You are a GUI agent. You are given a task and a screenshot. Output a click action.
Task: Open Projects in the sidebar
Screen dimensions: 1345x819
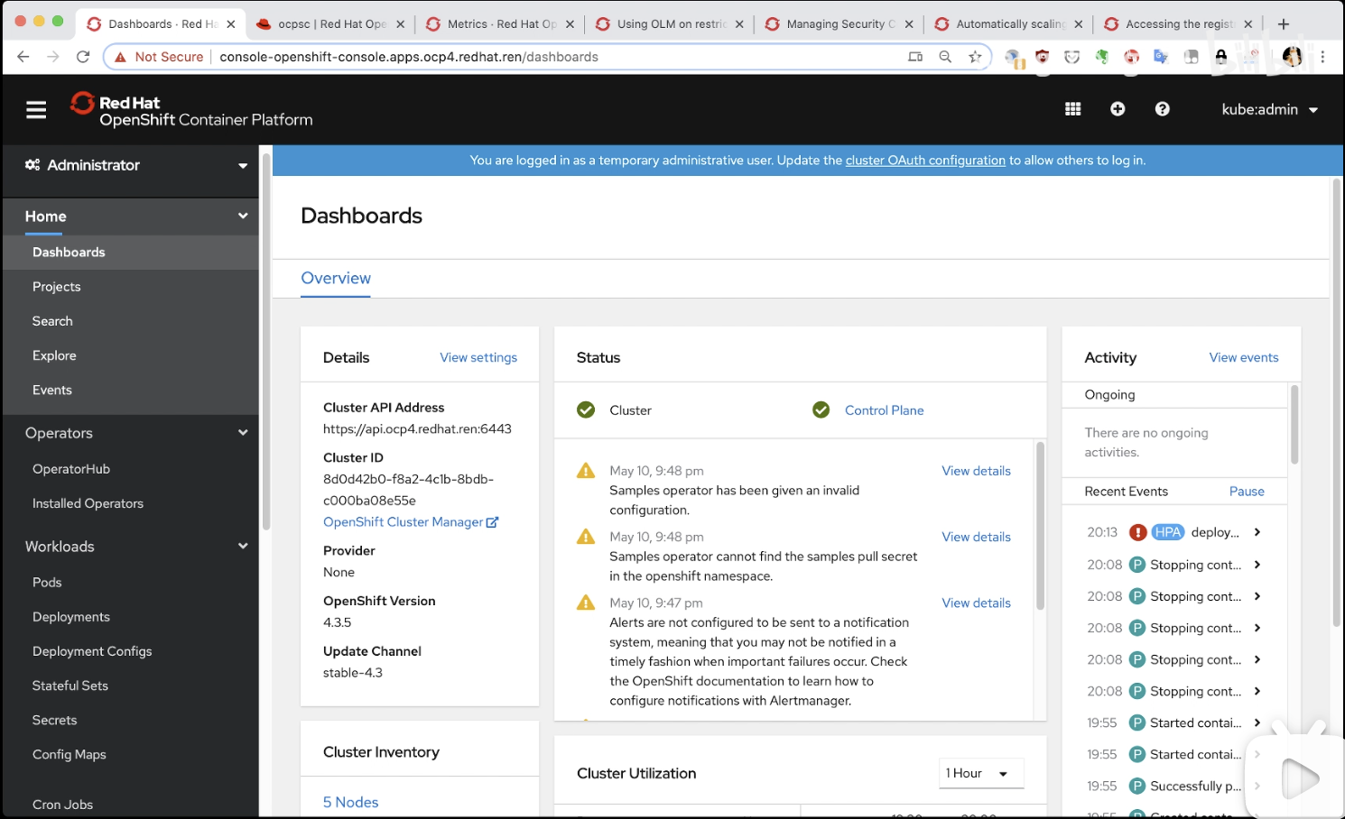57,287
